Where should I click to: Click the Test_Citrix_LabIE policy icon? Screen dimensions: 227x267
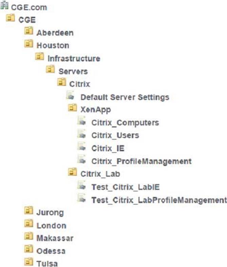[82, 186]
